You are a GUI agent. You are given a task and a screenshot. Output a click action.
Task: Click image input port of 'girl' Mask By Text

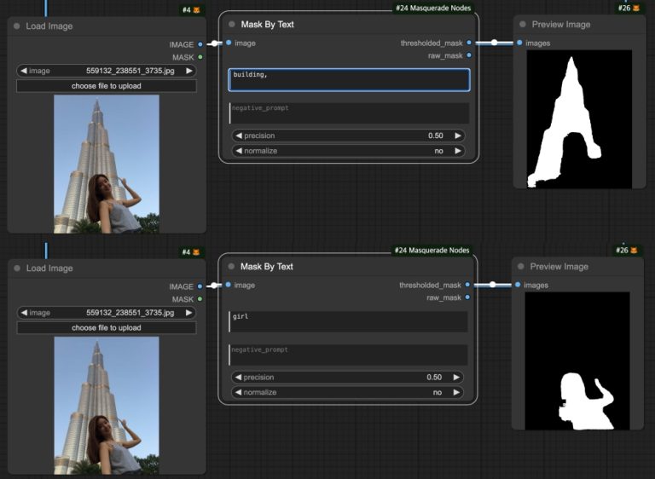pos(228,285)
